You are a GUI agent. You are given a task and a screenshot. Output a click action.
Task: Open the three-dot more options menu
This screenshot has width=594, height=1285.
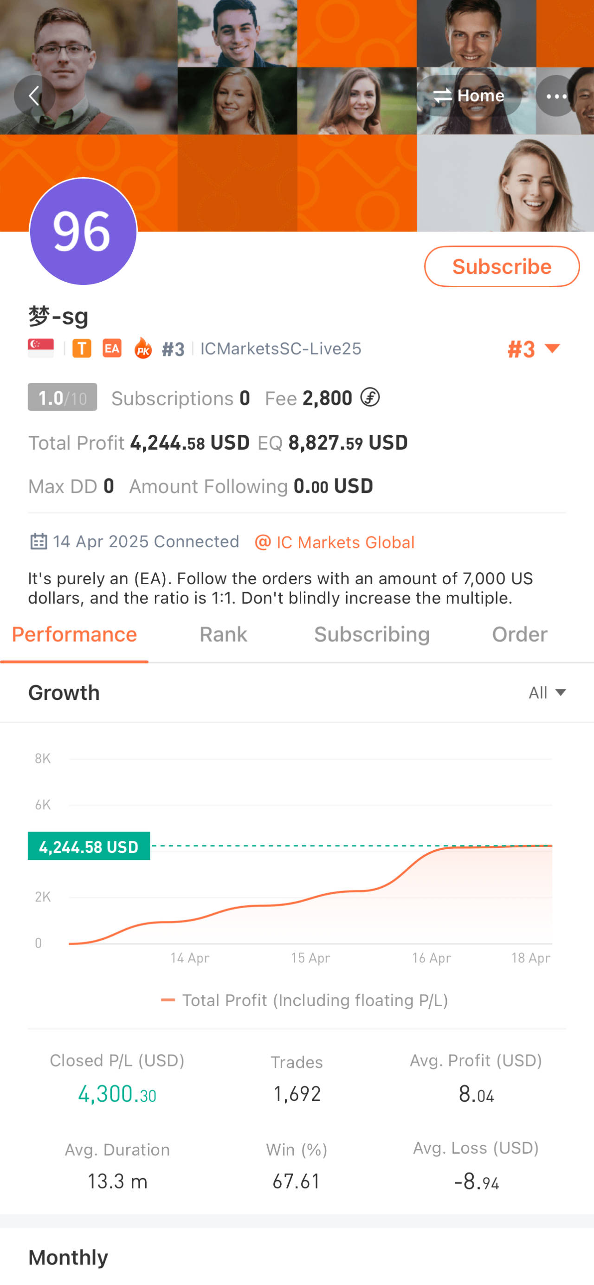[x=556, y=96]
